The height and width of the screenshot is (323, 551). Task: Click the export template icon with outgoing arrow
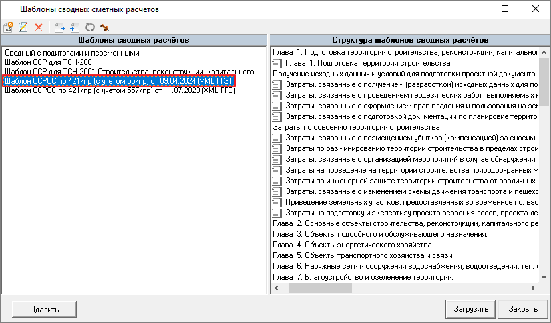[60, 27]
